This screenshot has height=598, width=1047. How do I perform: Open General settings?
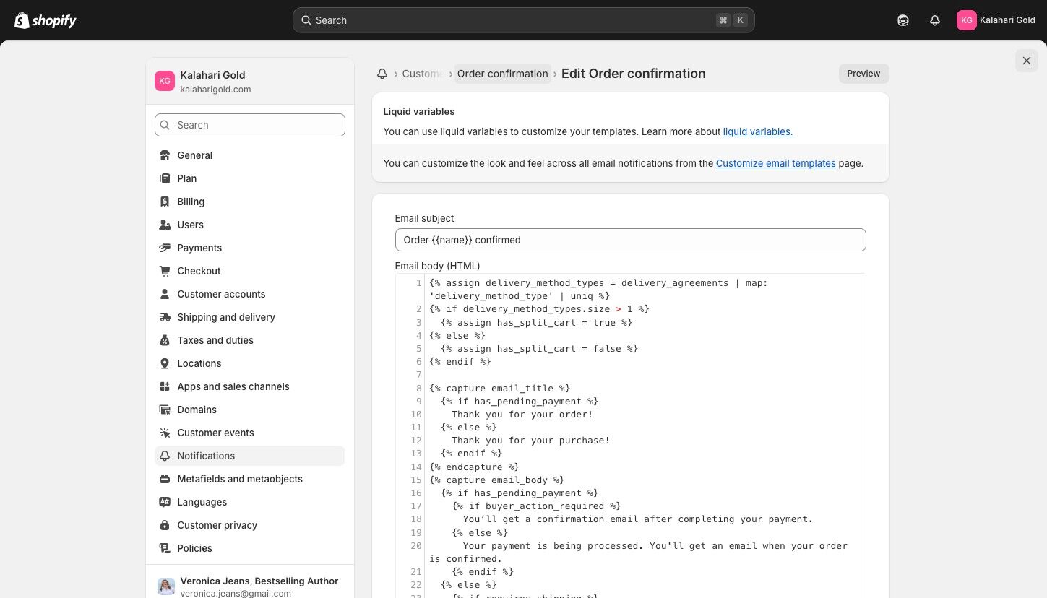pyautogui.click(x=250, y=155)
